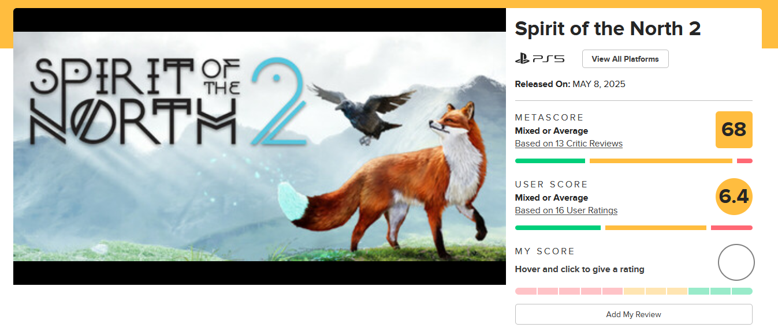Click the red negative critic reviews bar
Screen dimensions: 778x335
pos(745,161)
